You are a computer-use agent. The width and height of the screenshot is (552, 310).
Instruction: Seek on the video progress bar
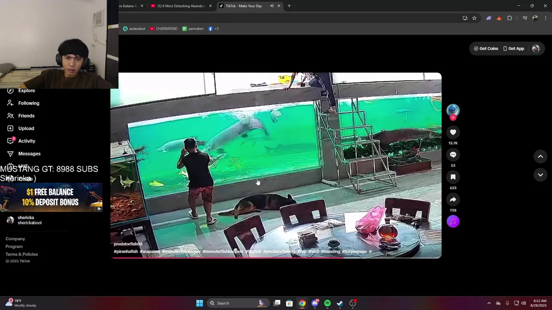(x=276, y=258)
